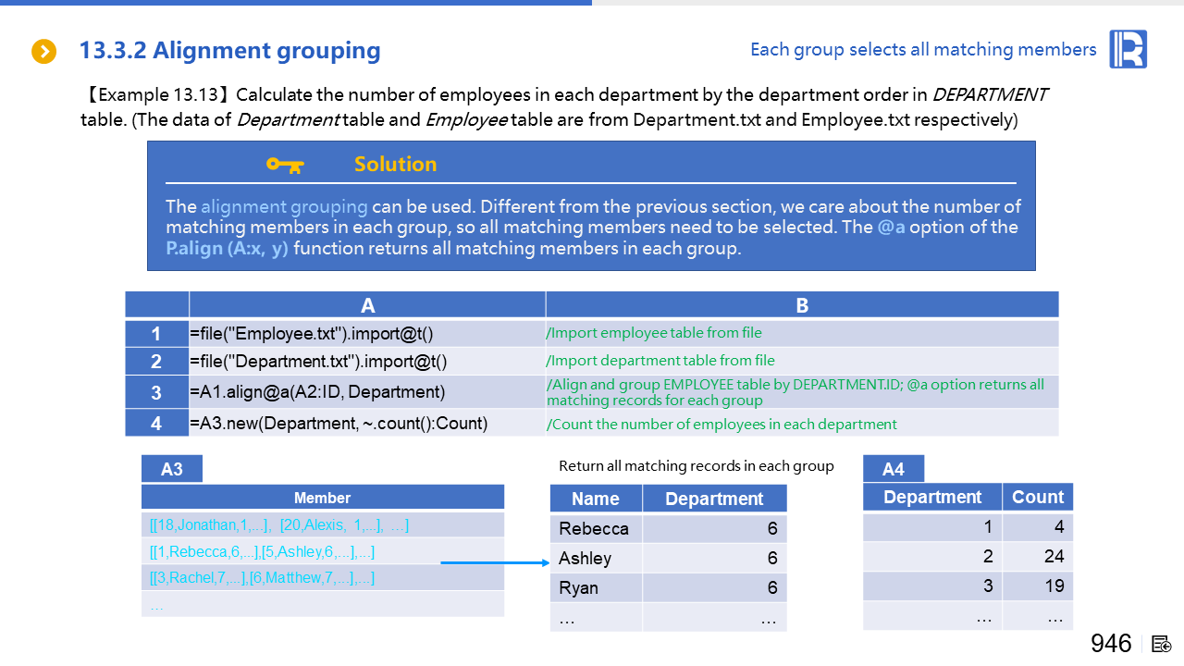
Task: Click the highlighted 'alignment grouping' text
Action: pyautogui.click(x=284, y=206)
